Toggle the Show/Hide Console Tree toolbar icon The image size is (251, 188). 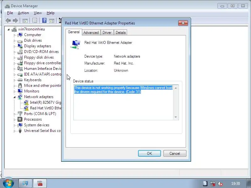tap(25, 20)
